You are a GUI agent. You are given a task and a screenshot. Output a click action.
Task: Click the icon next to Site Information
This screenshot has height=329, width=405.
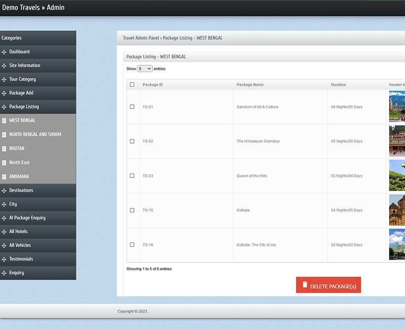[x=4, y=66]
